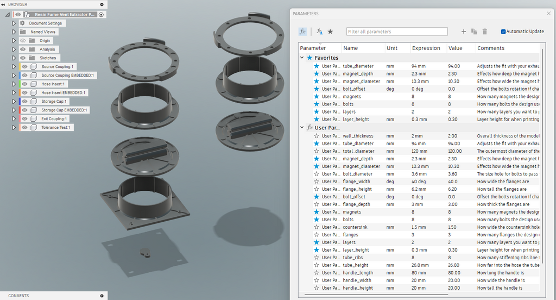Click the duplicate parameter icon
The image size is (556, 300).
pyautogui.click(x=474, y=32)
